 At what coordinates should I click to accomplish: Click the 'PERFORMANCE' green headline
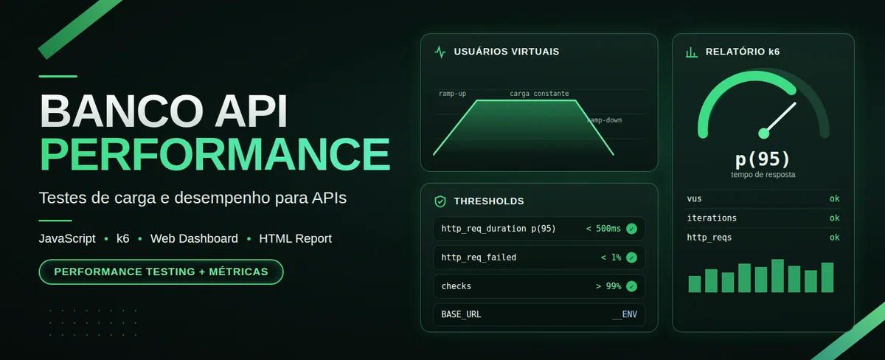tap(215, 153)
